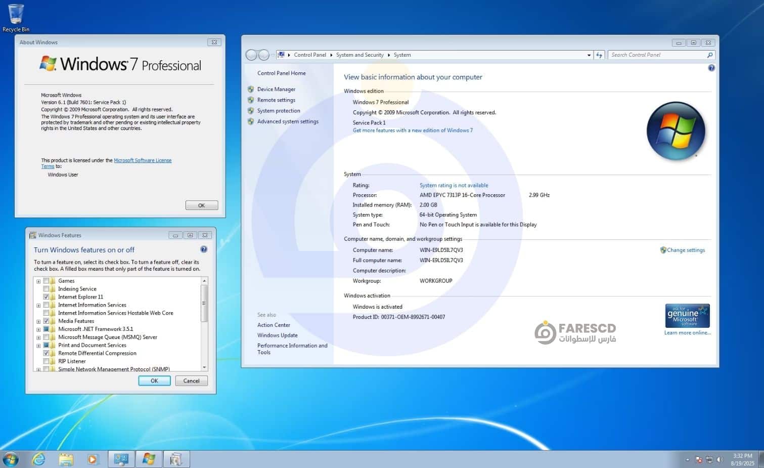764x468 pixels.
Task: Click Windows Features scrollbar down arrow
Action: (204, 367)
